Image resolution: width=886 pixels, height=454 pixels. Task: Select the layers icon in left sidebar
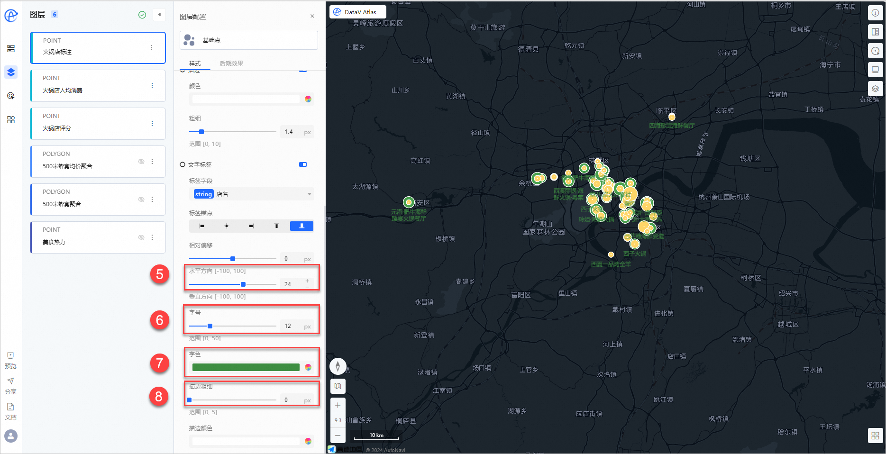click(11, 72)
